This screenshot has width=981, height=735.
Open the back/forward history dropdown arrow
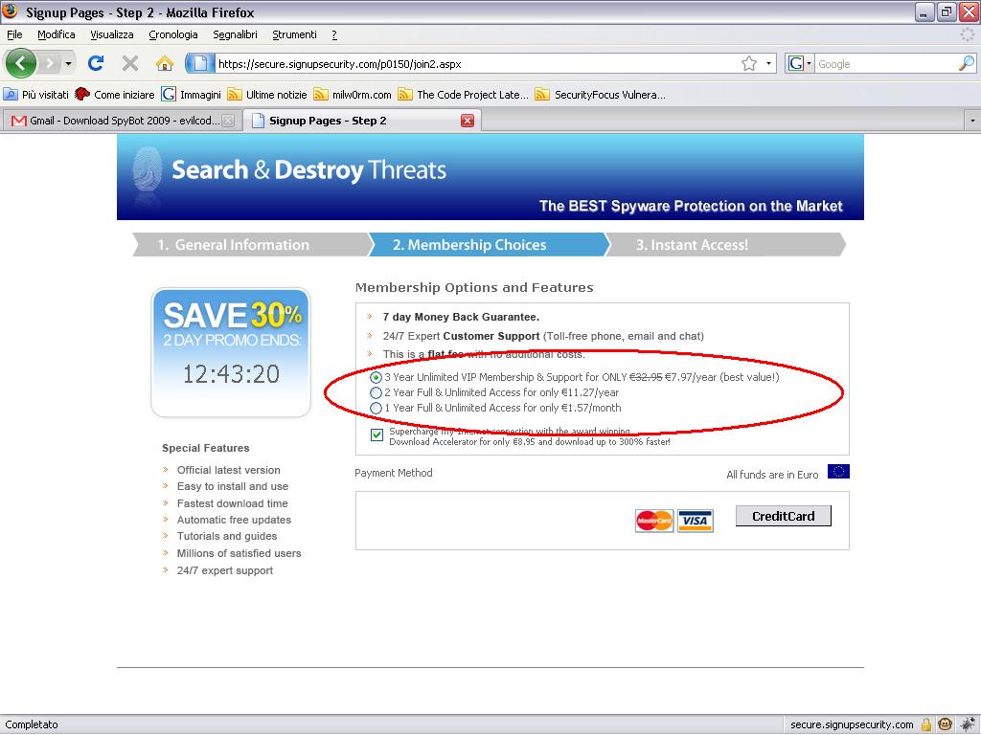[68, 63]
